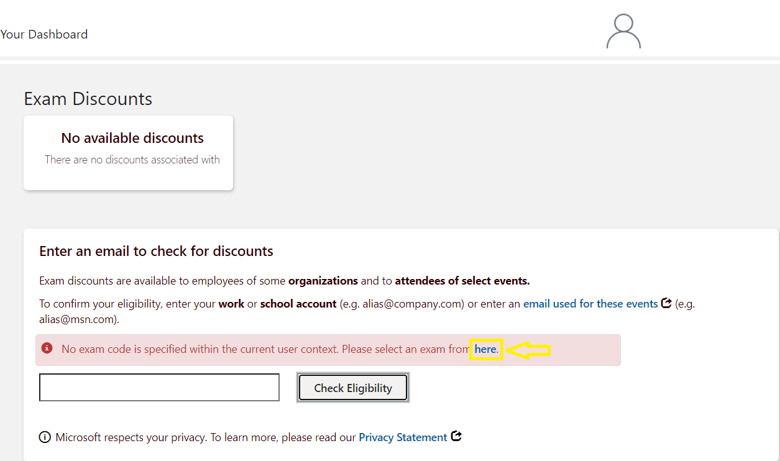Image resolution: width=780 pixels, height=461 pixels.
Task: Focus the email address input field
Action: click(159, 388)
